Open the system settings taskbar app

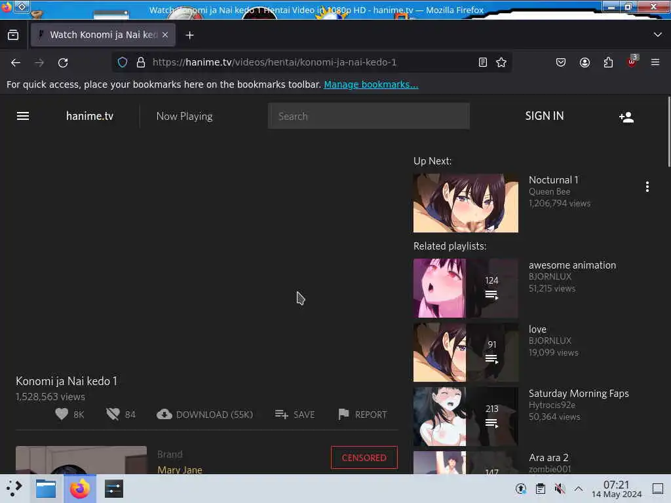click(113, 489)
